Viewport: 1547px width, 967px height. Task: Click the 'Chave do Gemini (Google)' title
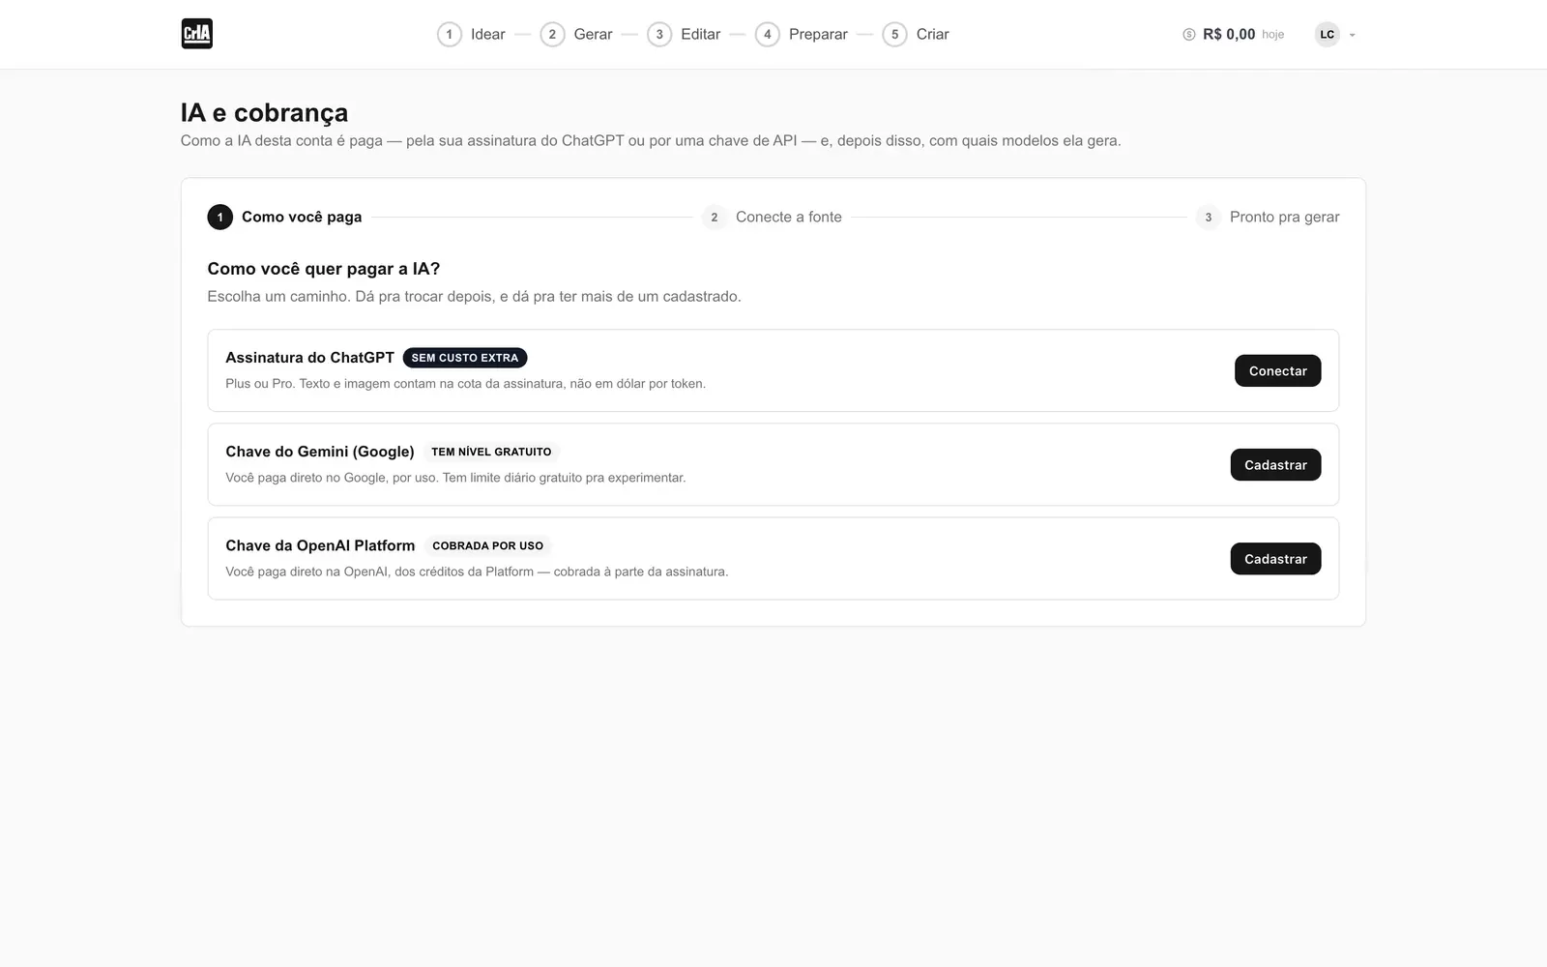click(x=320, y=452)
